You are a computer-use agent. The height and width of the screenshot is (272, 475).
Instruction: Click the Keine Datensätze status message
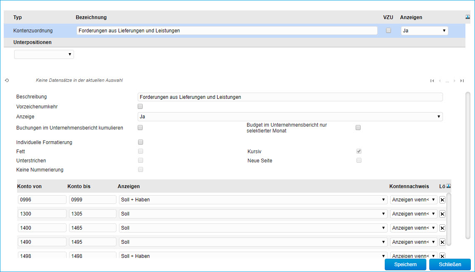pyautogui.click(x=79, y=80)
